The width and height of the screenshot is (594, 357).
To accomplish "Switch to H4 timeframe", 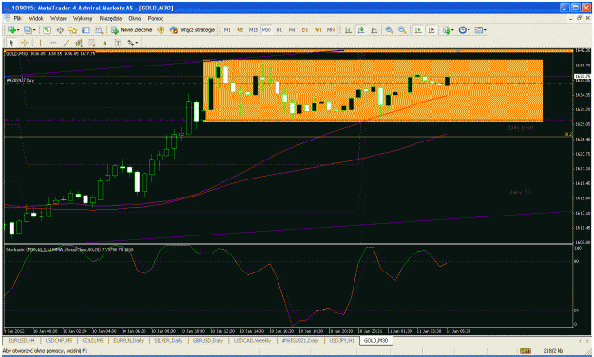I will pos(292,29).
